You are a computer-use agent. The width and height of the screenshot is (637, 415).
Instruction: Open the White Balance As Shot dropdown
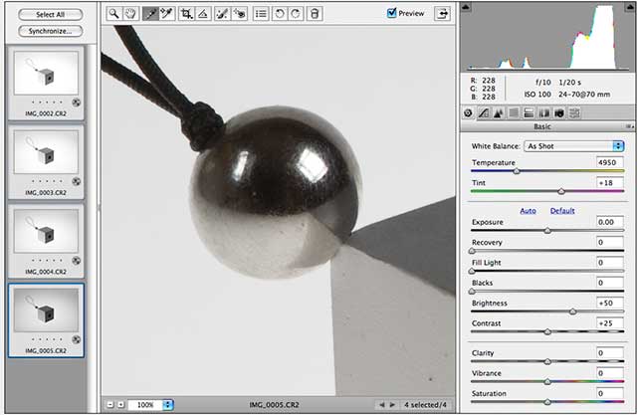pyautogui.click(x=574, y=146)
